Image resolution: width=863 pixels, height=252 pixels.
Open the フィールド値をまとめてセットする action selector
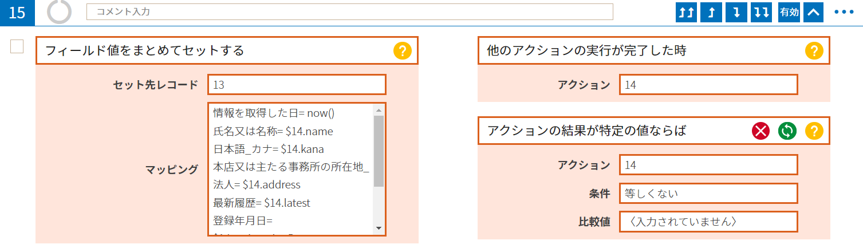[x=227, y=50]
